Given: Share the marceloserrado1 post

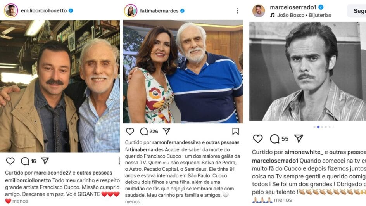Looking at the screenshot, I should pos(299,138).
